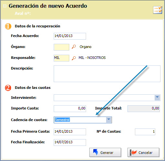Image resolution: width=165 pixels, height=161 pixels.
Task: Click the Nº de Cuotas field
Action: click(x=145, y=132)
